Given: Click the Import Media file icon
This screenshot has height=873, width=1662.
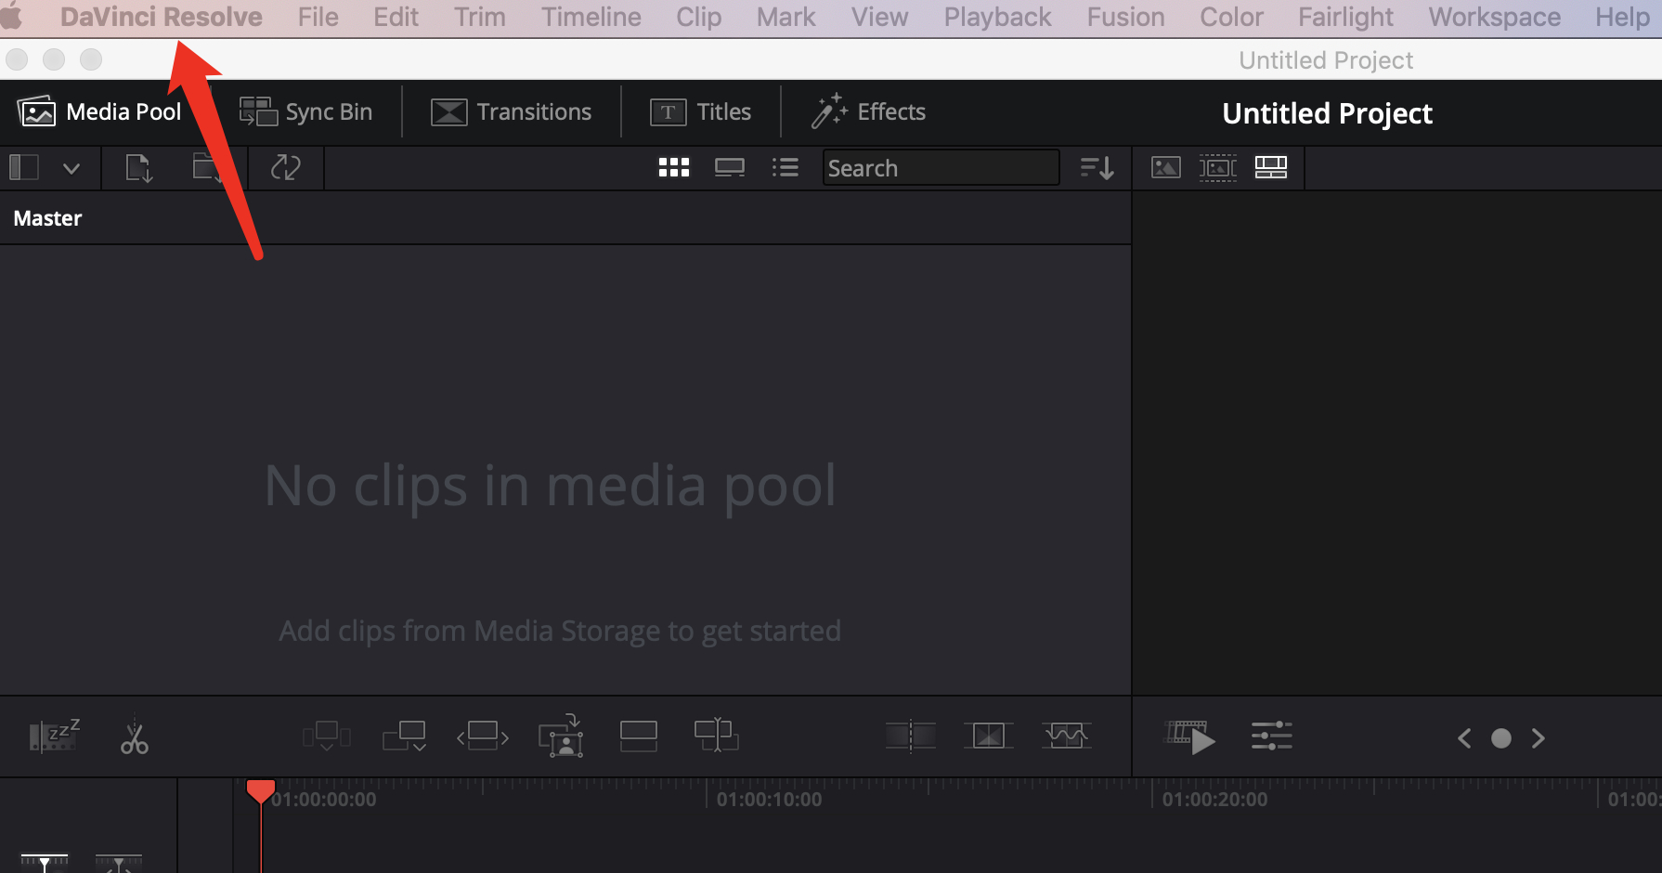Looking at the screenshot, I should pyautogui.click(x=138, y=168).
